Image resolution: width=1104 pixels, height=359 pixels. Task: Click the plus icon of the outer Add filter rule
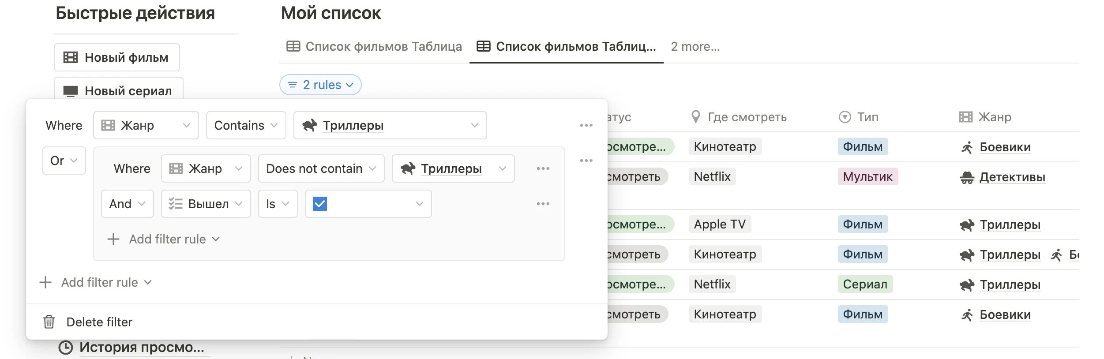tap(45, 282)
